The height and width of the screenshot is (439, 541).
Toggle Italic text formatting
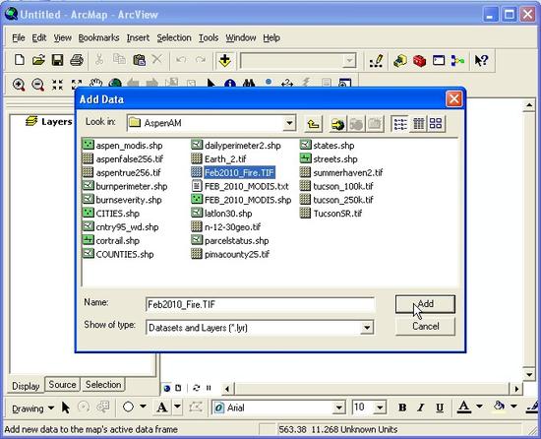click(x=420, y=408)
